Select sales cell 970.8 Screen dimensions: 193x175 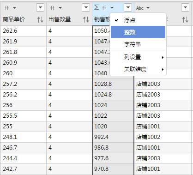coord(113,169)
